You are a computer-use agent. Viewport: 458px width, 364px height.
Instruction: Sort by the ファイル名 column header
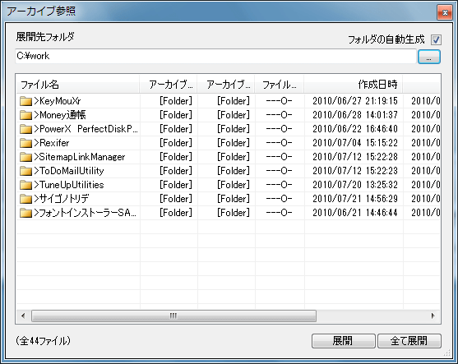pyautogui.click(x=77, y=85)
